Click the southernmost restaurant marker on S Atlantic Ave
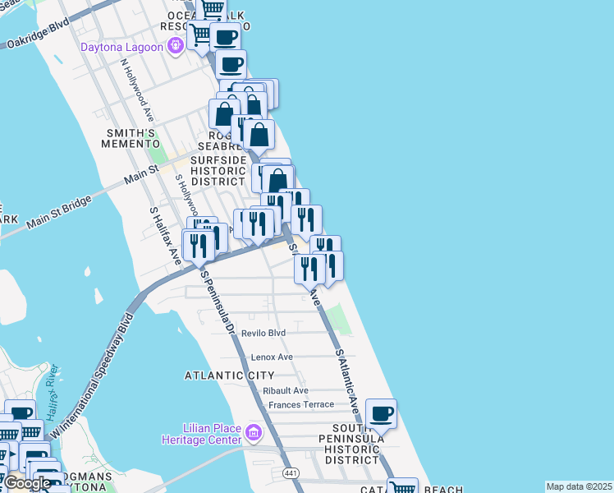Screen dimensions: 614x493 309,268
